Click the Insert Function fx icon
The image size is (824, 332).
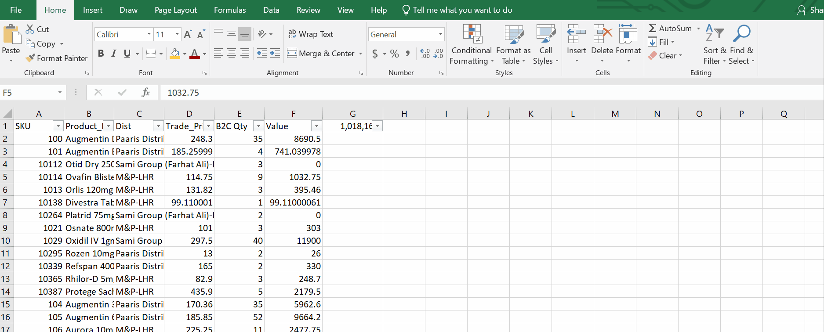[145, 93]
